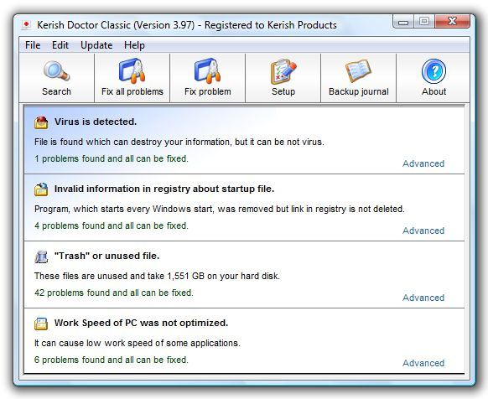Image resolution: width=488 pixels, height=399 pixels.
Task: Click "1 problems found and all can be fixed."
Action: click(x=112, y=158)
